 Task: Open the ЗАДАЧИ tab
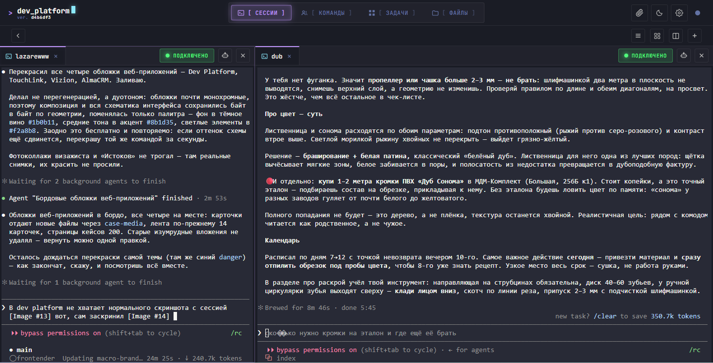(x=392, y=13)
